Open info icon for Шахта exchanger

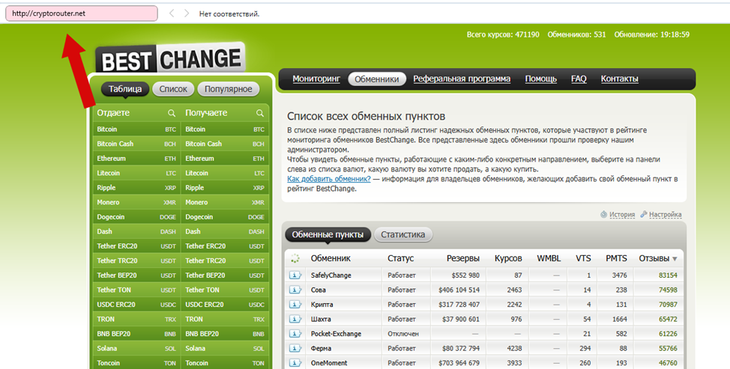click(x=295, y=320)
